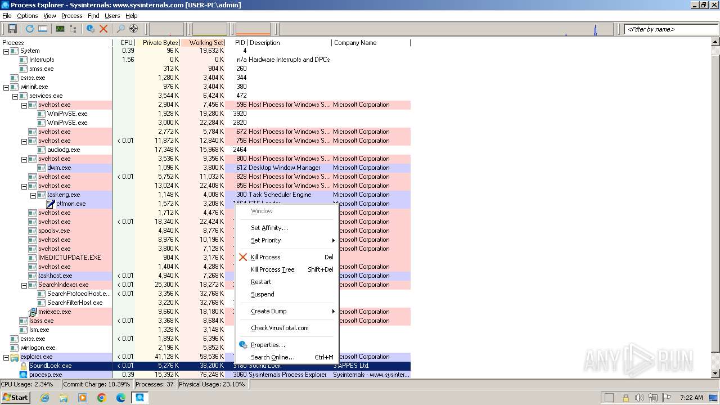
Task: Open Create Dump submenu
Action: pos(286,311)
